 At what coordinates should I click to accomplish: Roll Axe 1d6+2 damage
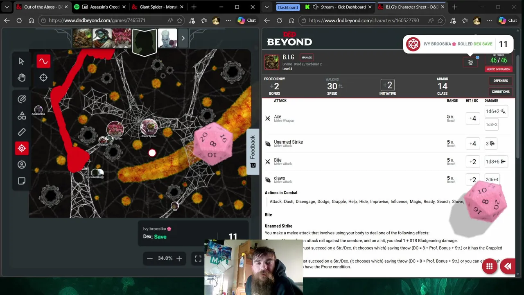pyautogui.click(x=496, y=111)
